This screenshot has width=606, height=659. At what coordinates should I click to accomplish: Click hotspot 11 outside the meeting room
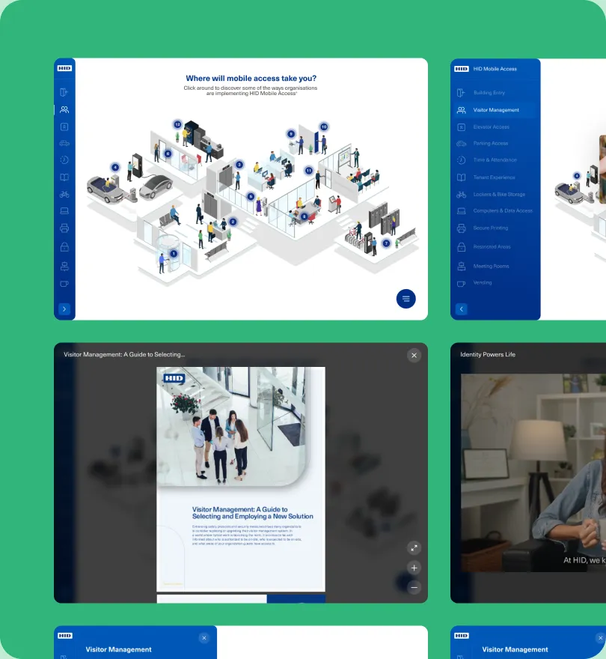[309, 170]
